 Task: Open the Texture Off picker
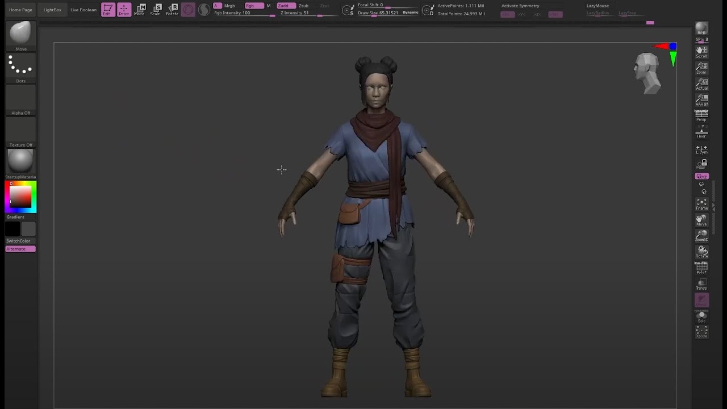(21, 133)
